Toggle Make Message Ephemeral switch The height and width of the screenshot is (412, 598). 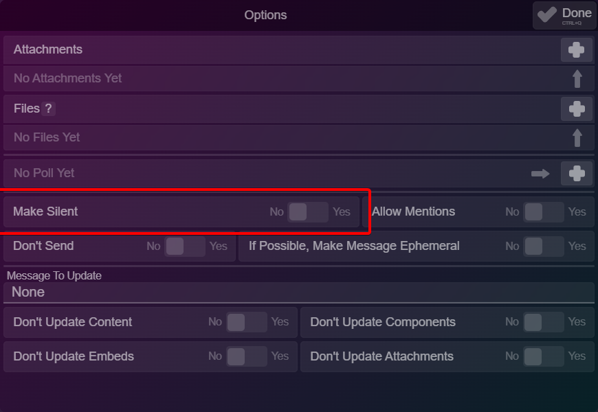pyautogui.click(x=544, y=247)
